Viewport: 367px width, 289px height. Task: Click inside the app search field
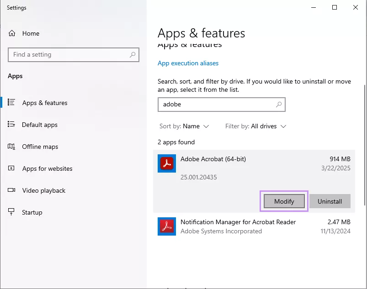(x=215, y=105)
